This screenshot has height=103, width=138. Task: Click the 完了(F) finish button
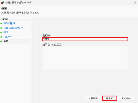pyautogui.click(x=110, y=98)
